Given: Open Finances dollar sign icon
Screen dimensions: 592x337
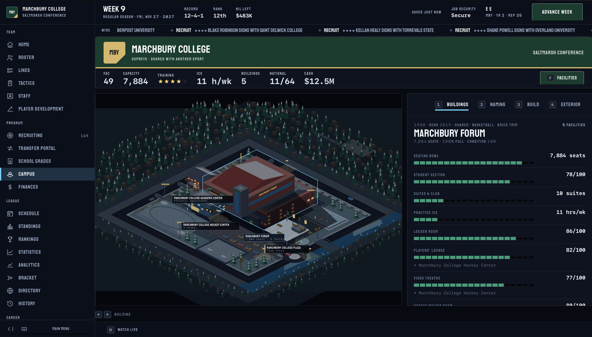Looking at the screenshot, I should click(10, 187).
